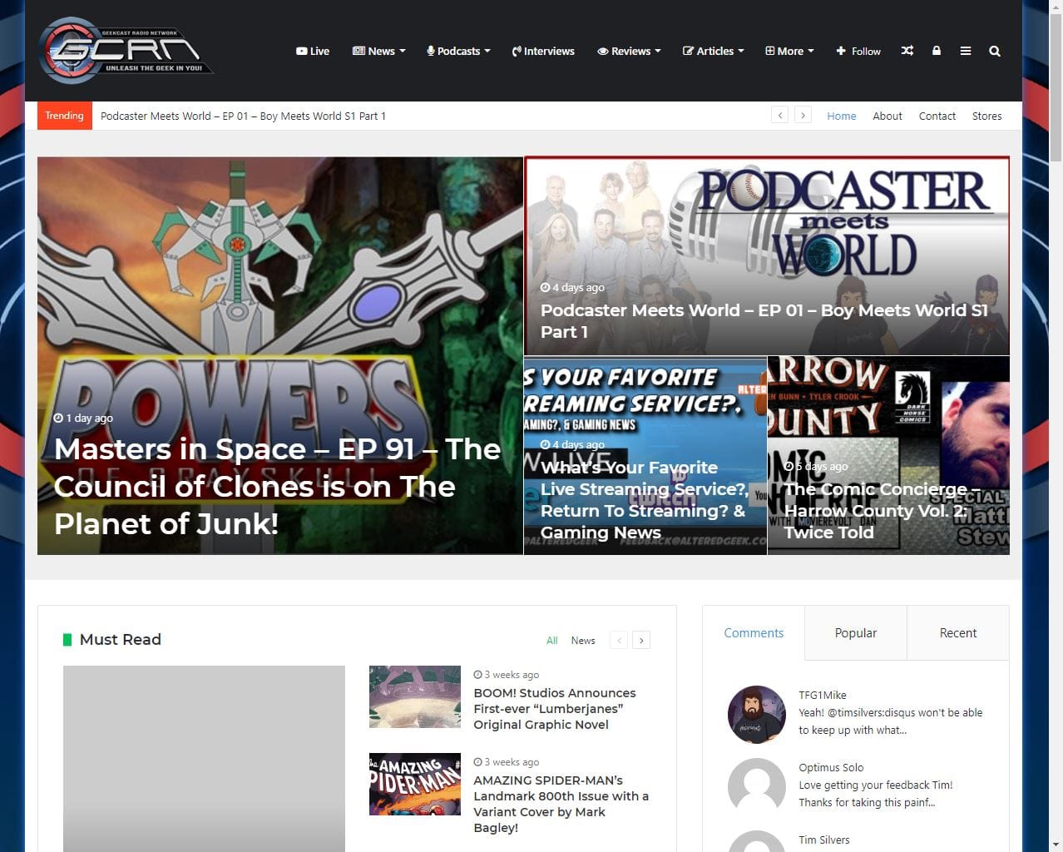This screenshot has width=1063, height=852.
Task: Click the Lumberjanes '3 weeks ago' timestamp
Action: (507, 675)
